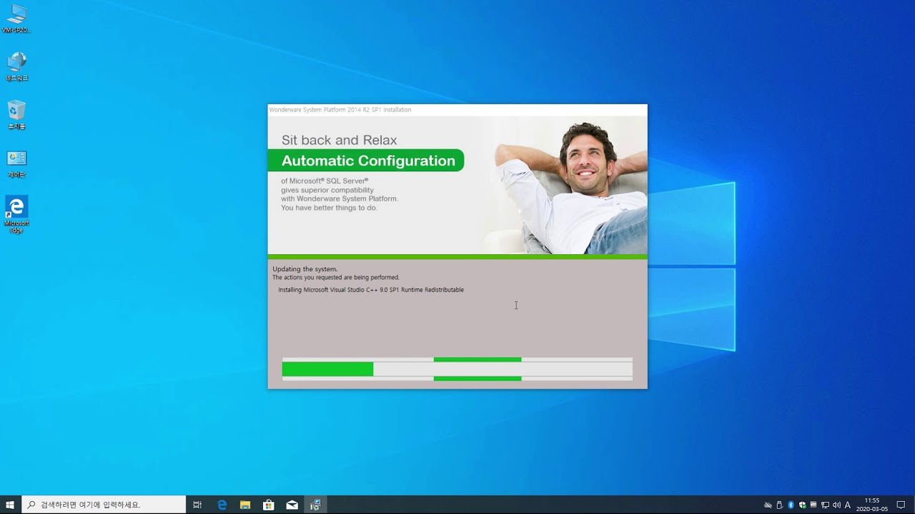Click the main installation progress bar
The width and height of the screenshot is (915, 514).
tap(457, 369)
